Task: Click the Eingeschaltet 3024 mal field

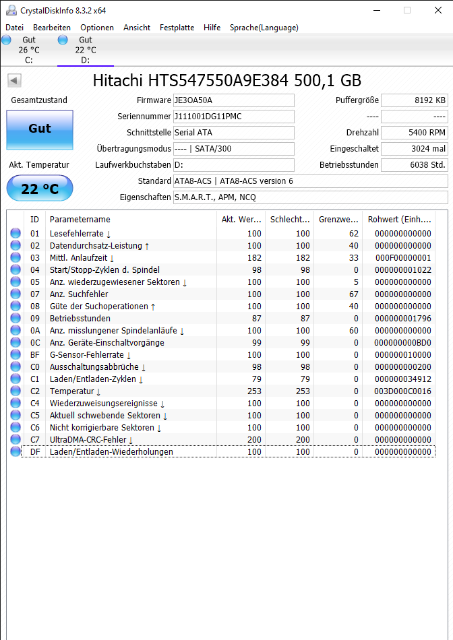Action: pos(414,149)
